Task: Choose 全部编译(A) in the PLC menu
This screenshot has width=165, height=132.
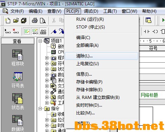Action: click(87, 45)
